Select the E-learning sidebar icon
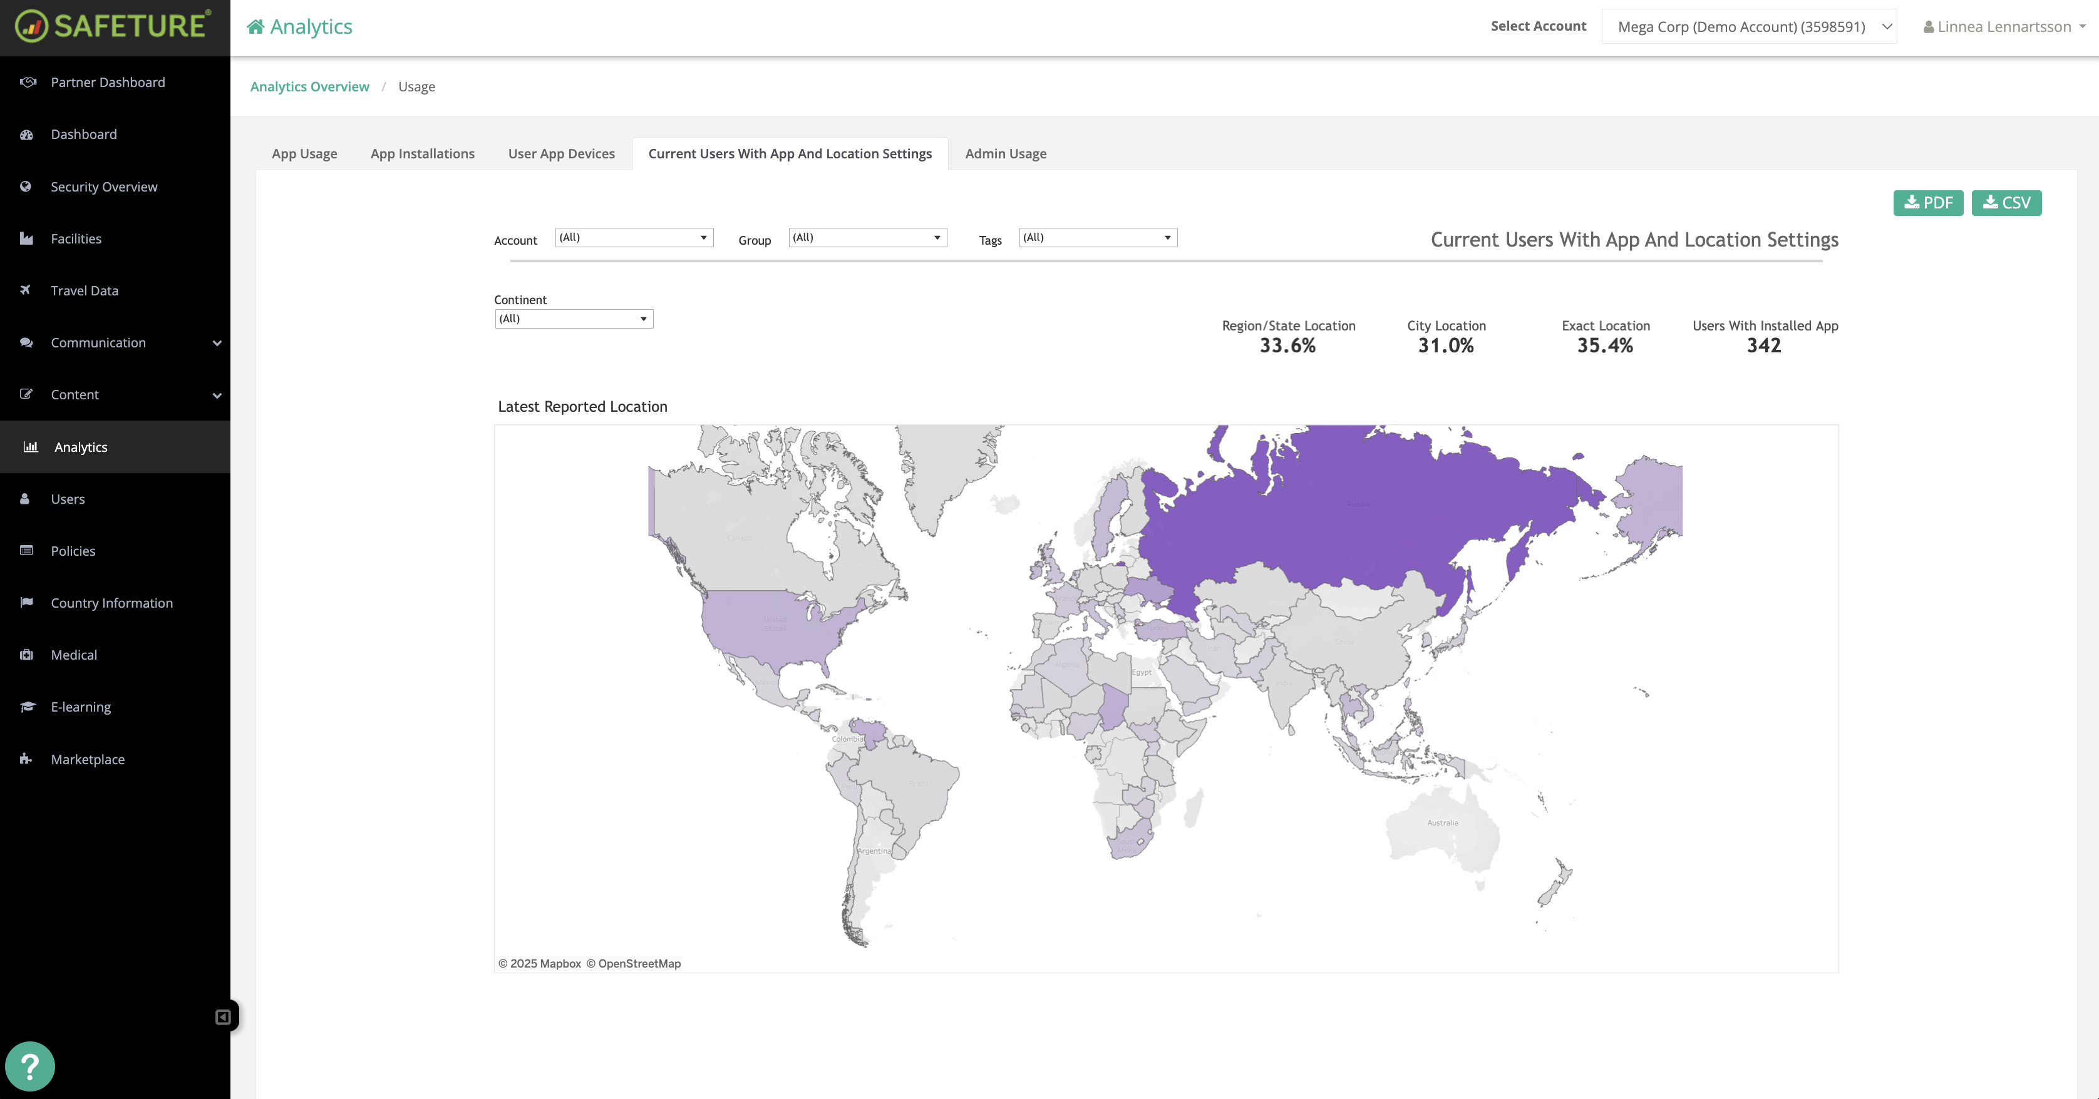Viewport: 2099px width, 1099px height. click(27, 707)
